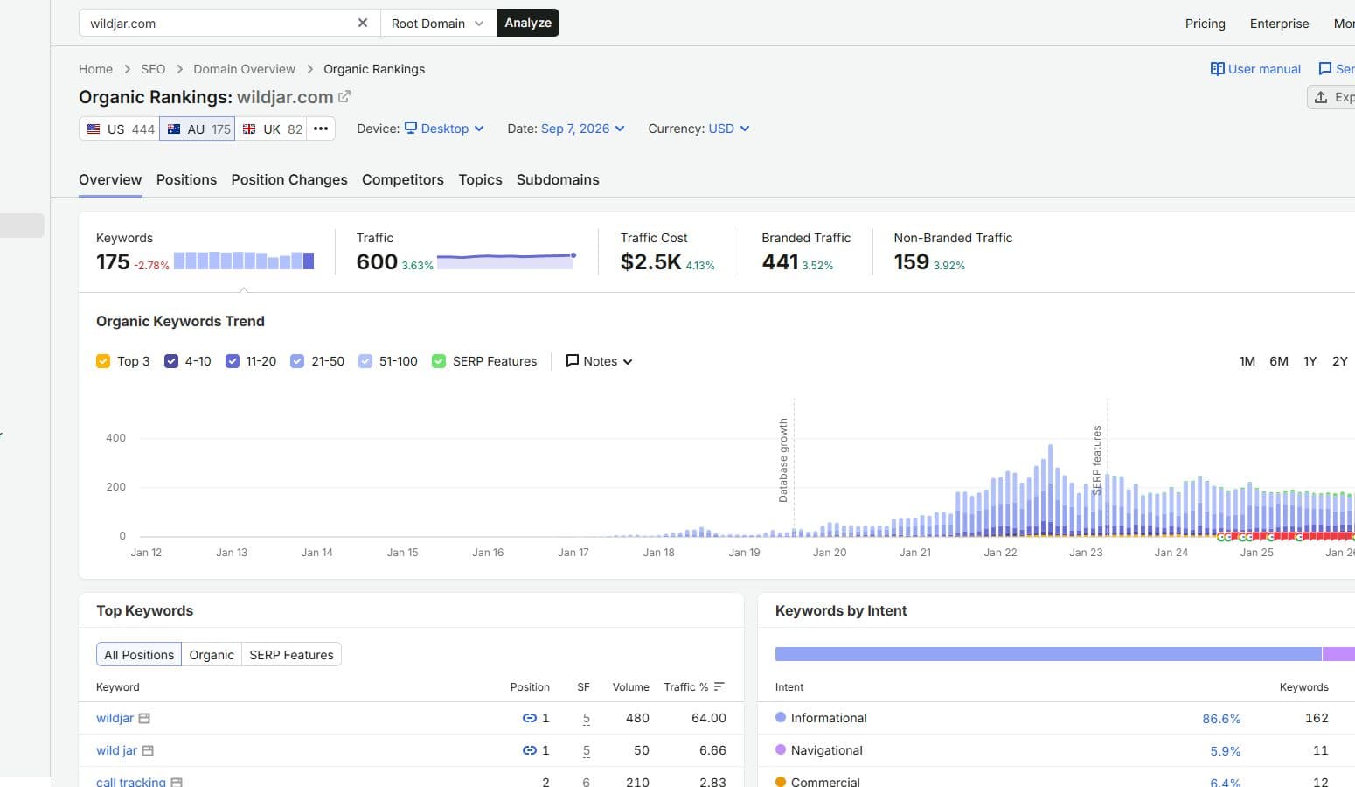The height and width of the screenshot is (787, 1355).
Task: Toggle the 11-20 positions checkbox
Action: click(x=233, y=361)
